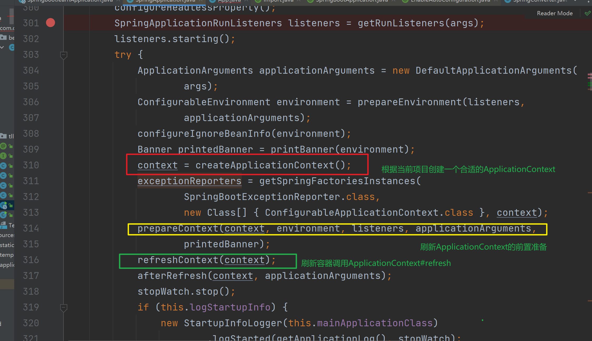Switch to the EnableAutoConfiguration.java editor tab
Viewport: 592px width, 341px height.
click(450, 1)
